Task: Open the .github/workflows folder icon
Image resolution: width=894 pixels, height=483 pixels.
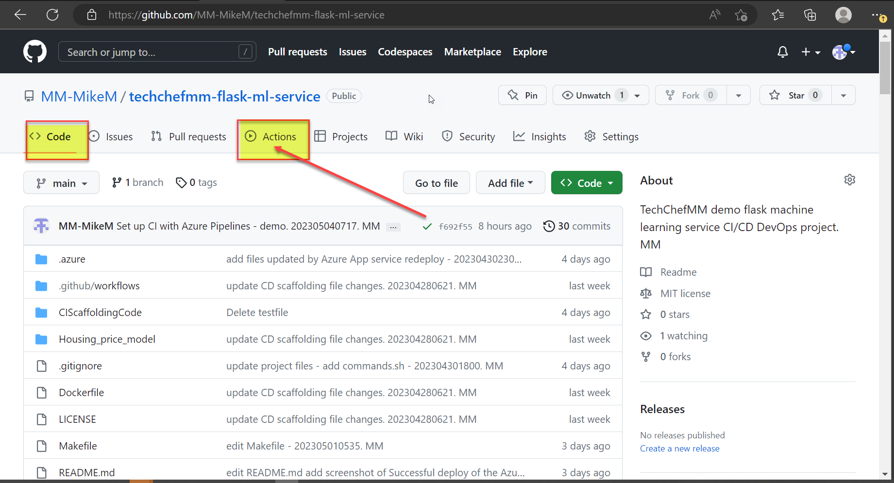Action: pyautogui.click(x=41, y=285)
